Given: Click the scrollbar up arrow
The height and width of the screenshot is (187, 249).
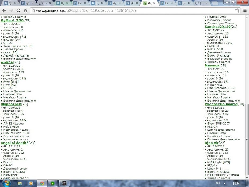Looking at the screenshot, I should pyautogui.click(x=247, y=17).
